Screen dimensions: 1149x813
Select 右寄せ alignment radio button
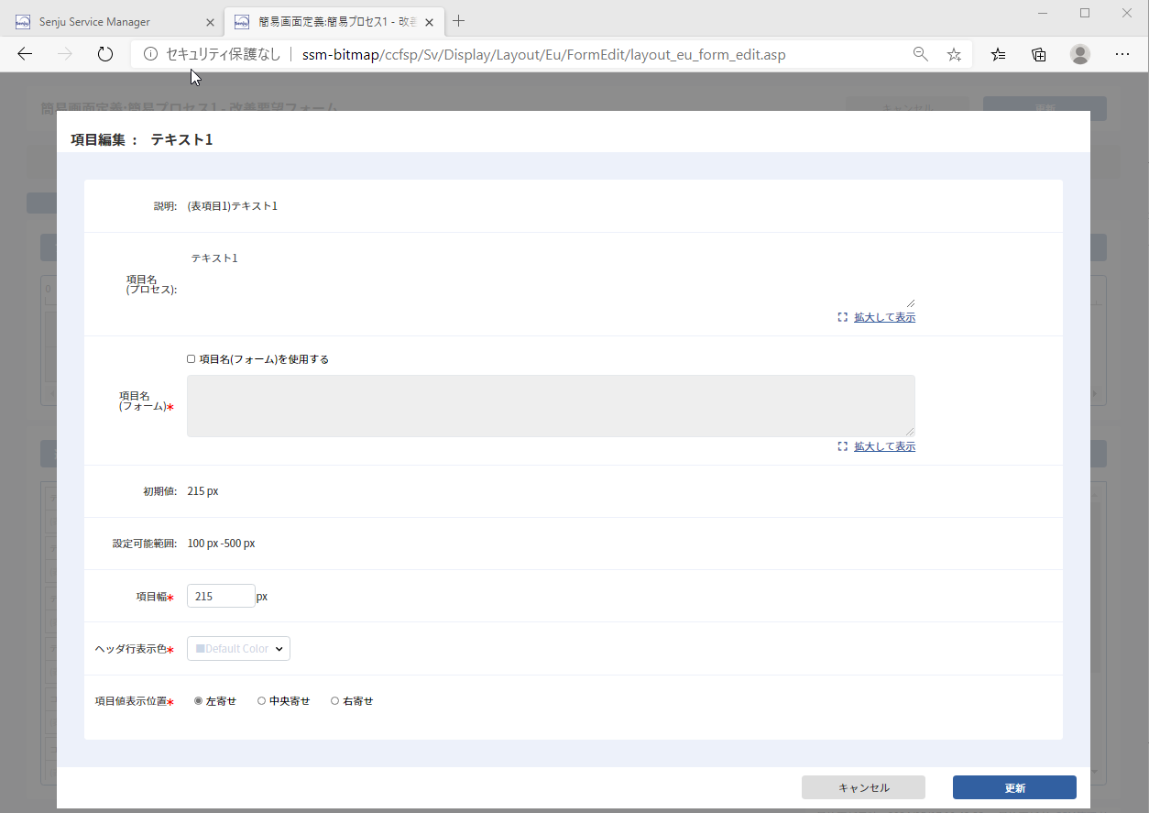tap(335, 701)
